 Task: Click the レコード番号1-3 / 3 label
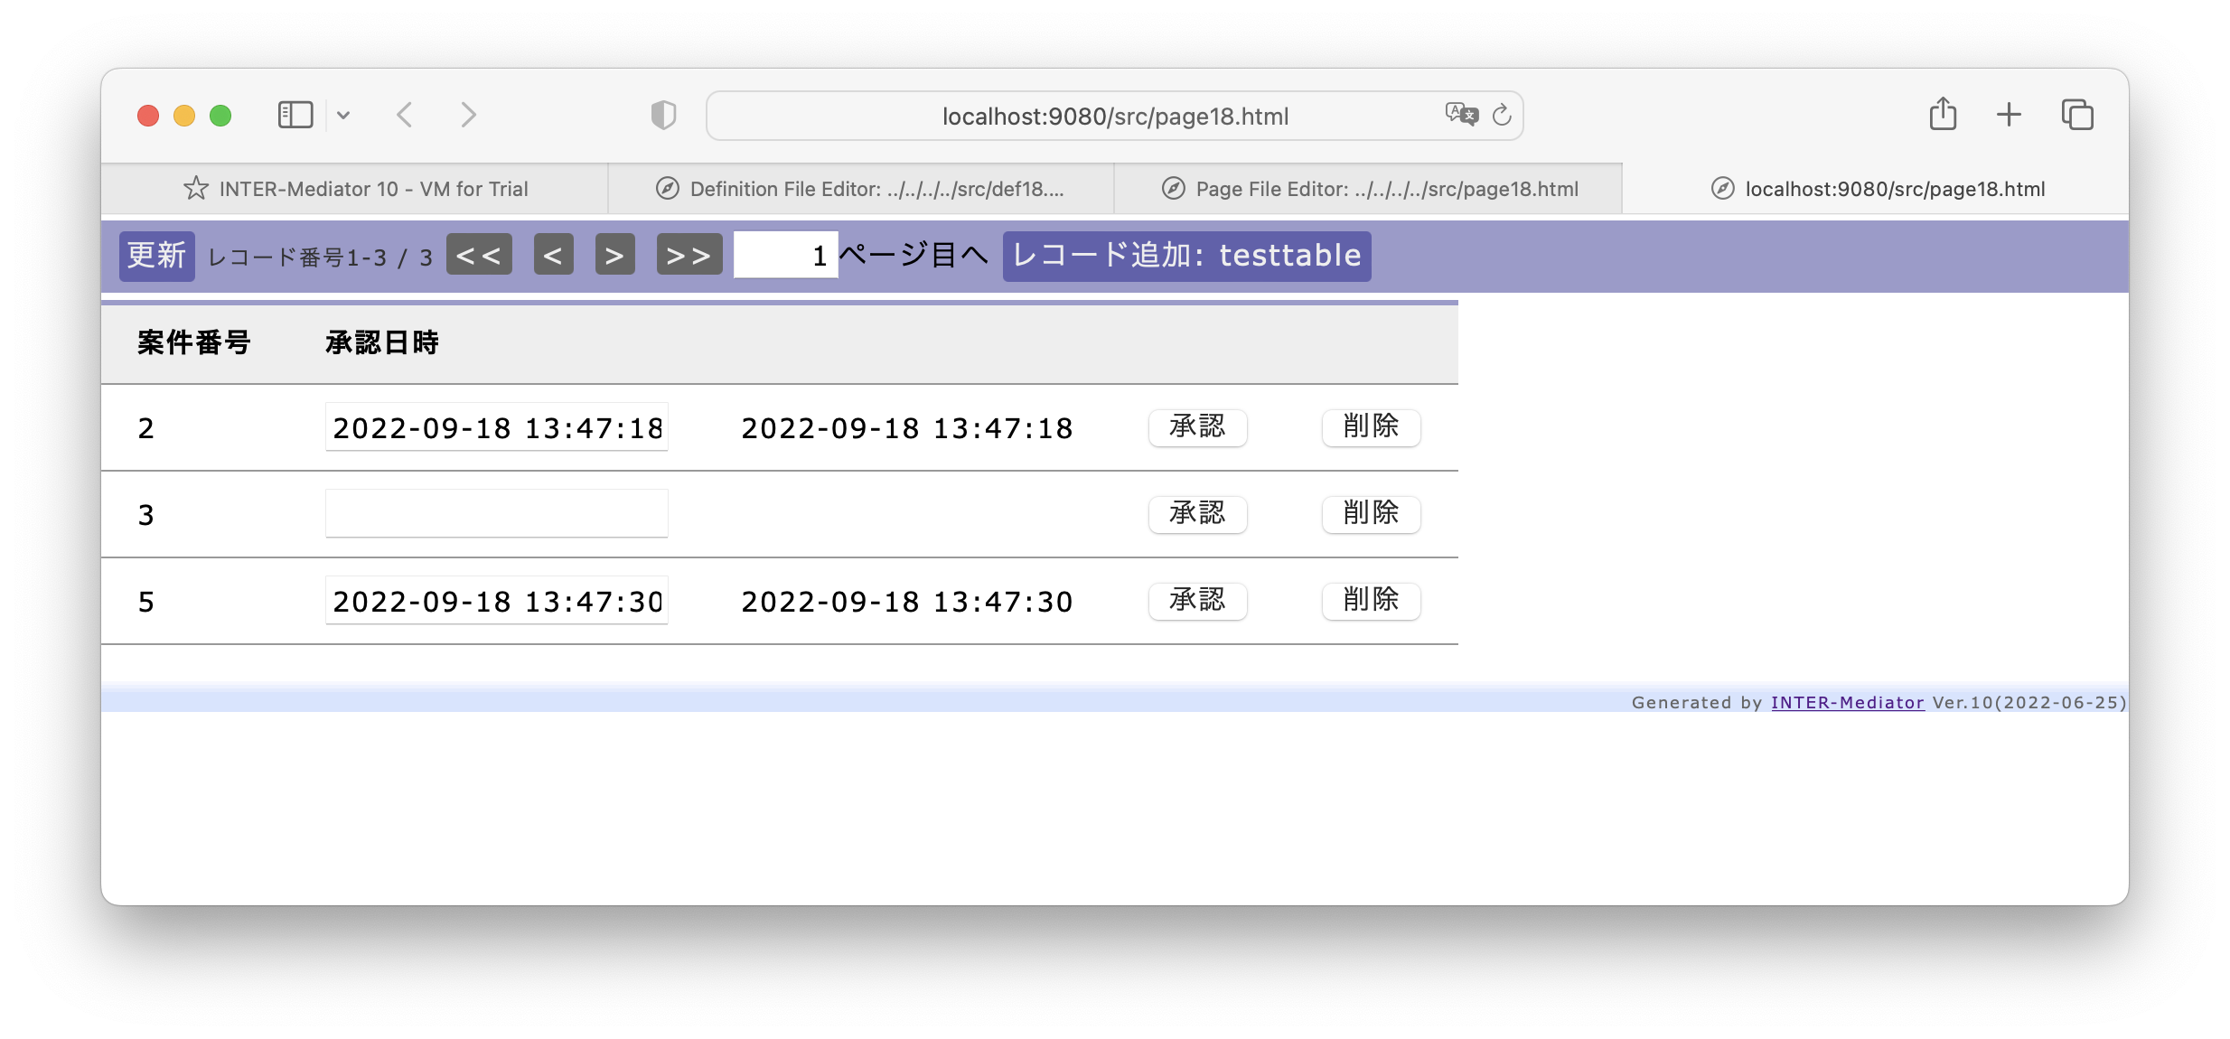click(x=320, y=257)
